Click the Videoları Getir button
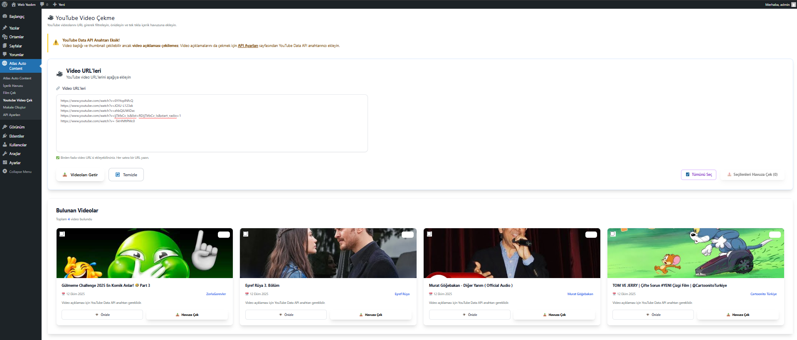 tap(80, 175)
